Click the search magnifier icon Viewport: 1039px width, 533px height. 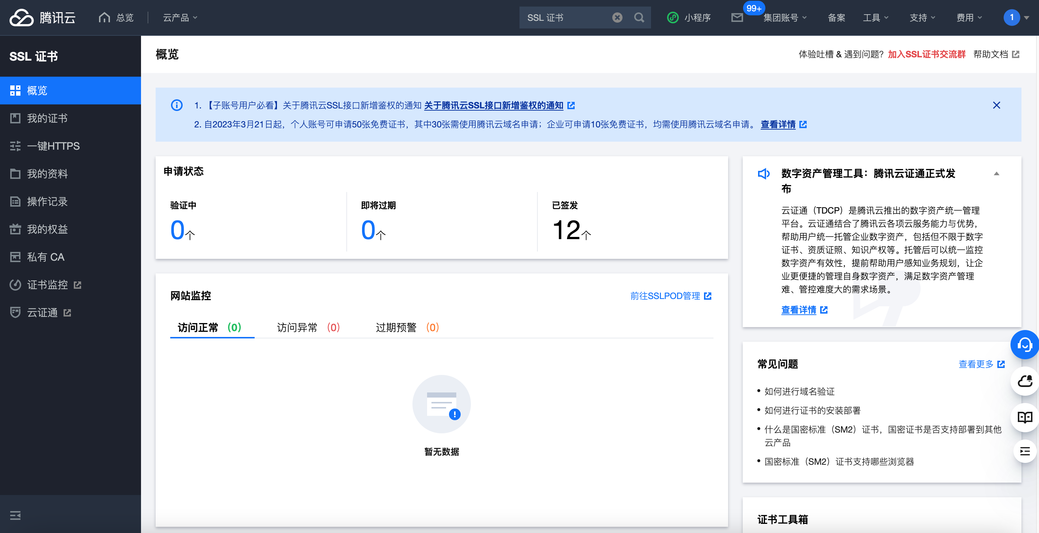639,17
